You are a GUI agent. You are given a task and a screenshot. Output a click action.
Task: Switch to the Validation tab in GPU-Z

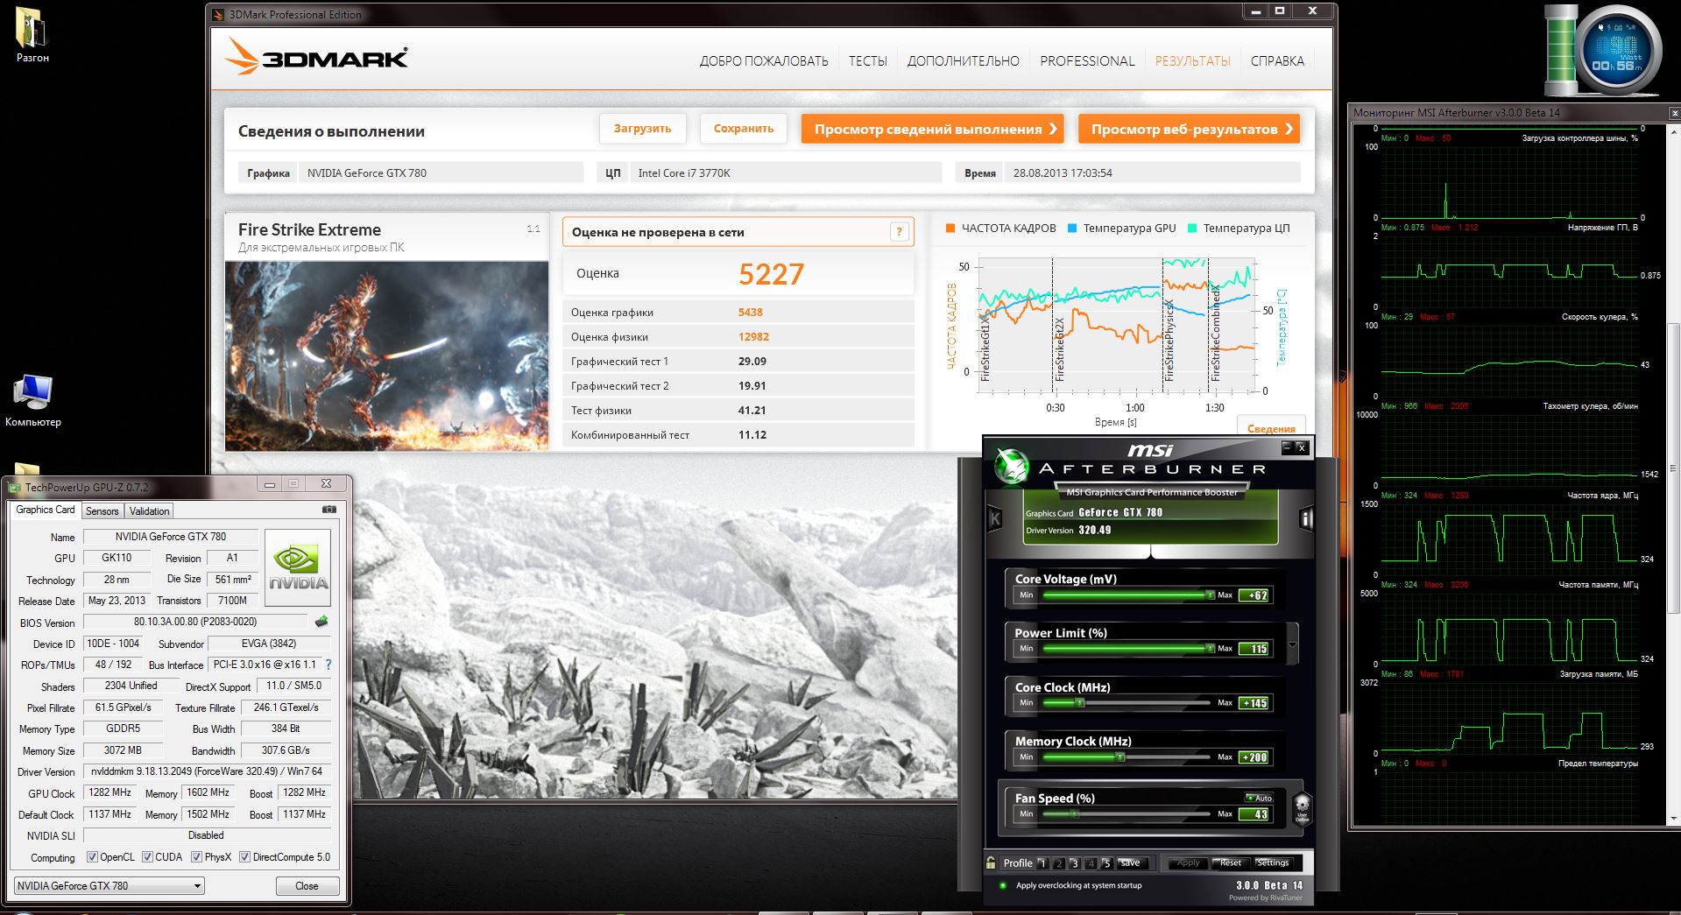149,511
